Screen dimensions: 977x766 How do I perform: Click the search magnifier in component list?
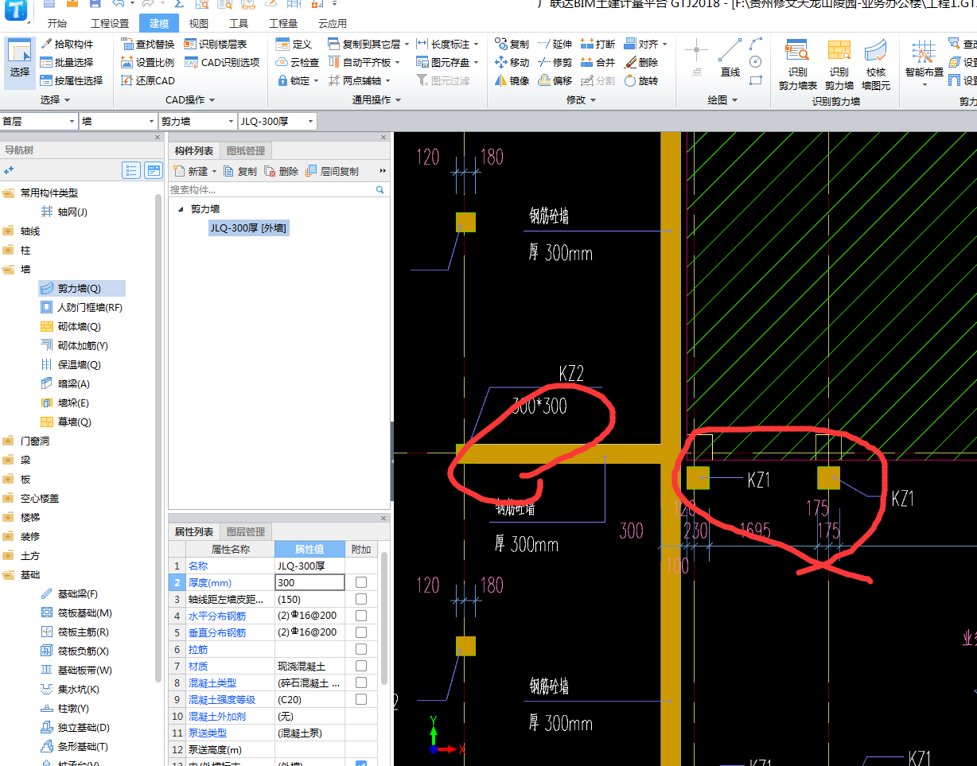coord(380,190)
